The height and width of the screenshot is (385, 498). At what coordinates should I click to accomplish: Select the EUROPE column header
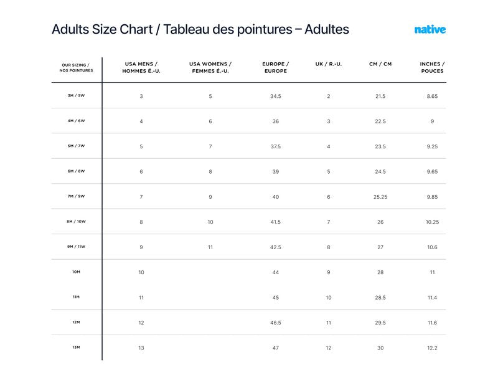276,67
